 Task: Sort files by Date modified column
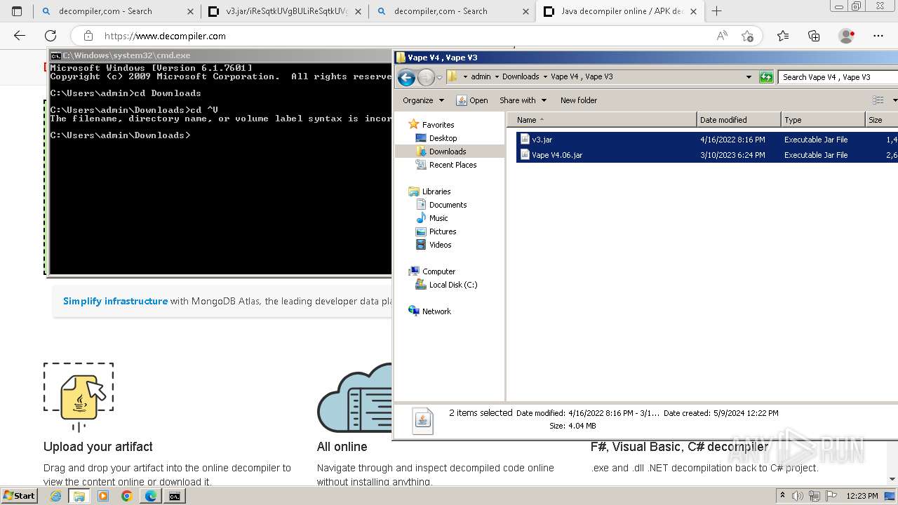click(x=739, y=120)
